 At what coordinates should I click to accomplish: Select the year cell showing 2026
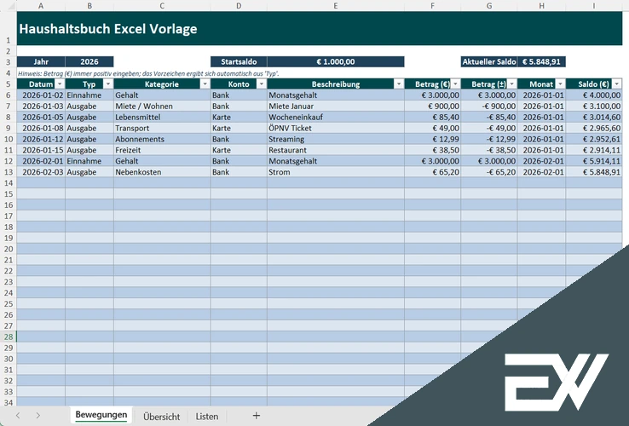[89, 62]
